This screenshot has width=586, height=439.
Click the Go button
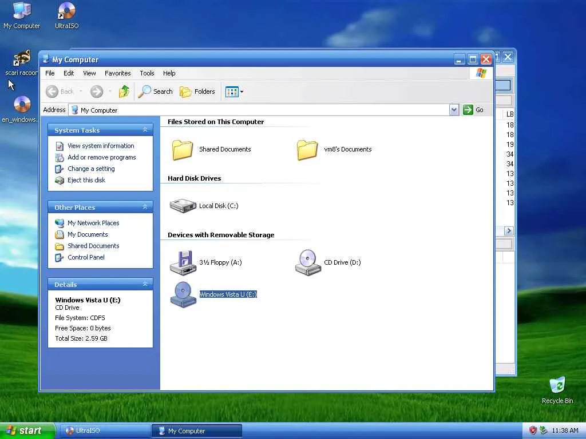click(x=473, y=110)
